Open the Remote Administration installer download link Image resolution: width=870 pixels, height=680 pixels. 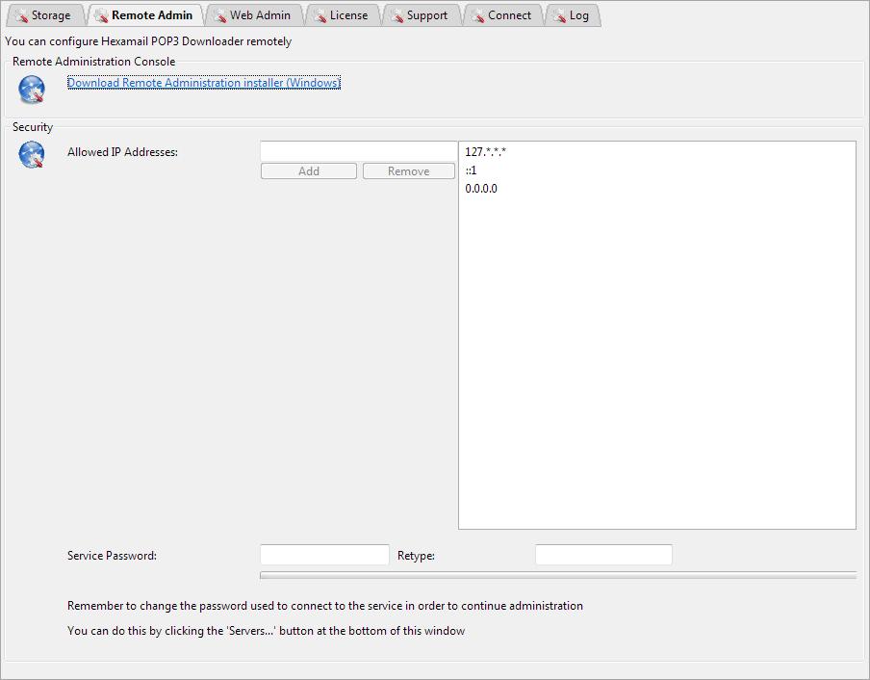(203, 82)
